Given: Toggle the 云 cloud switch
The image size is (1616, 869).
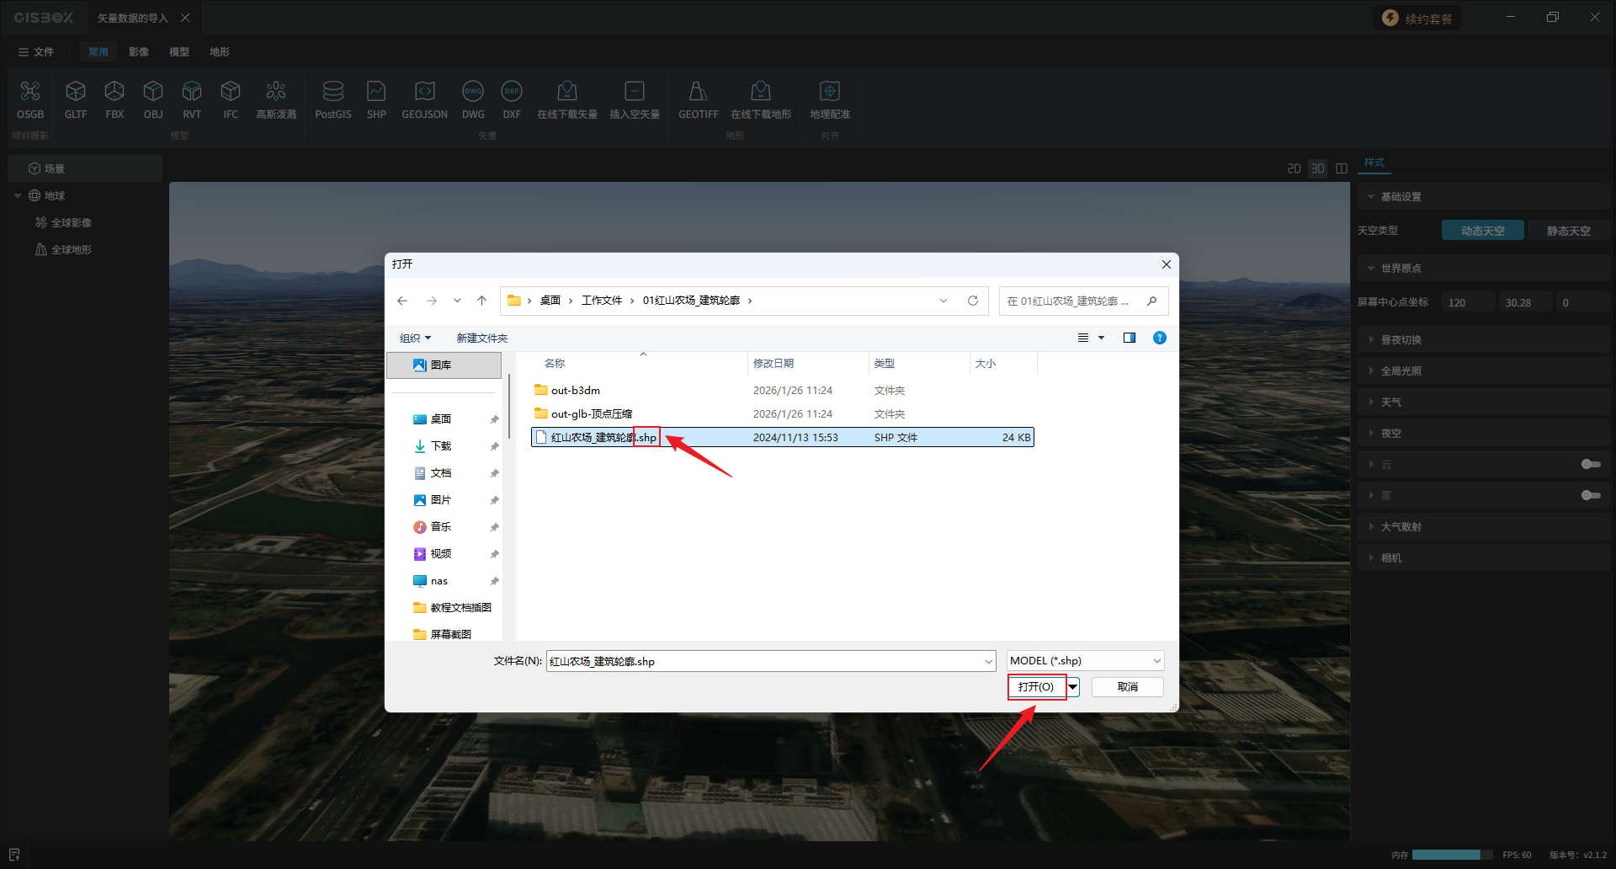Looking at the screenshot, I should (1590, 464).
